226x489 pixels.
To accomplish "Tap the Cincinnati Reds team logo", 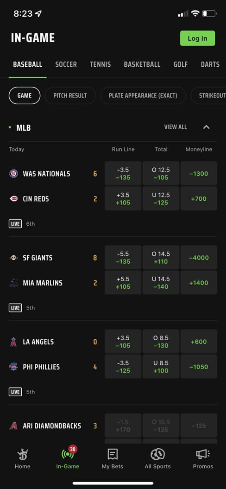I will coord(14,199).
